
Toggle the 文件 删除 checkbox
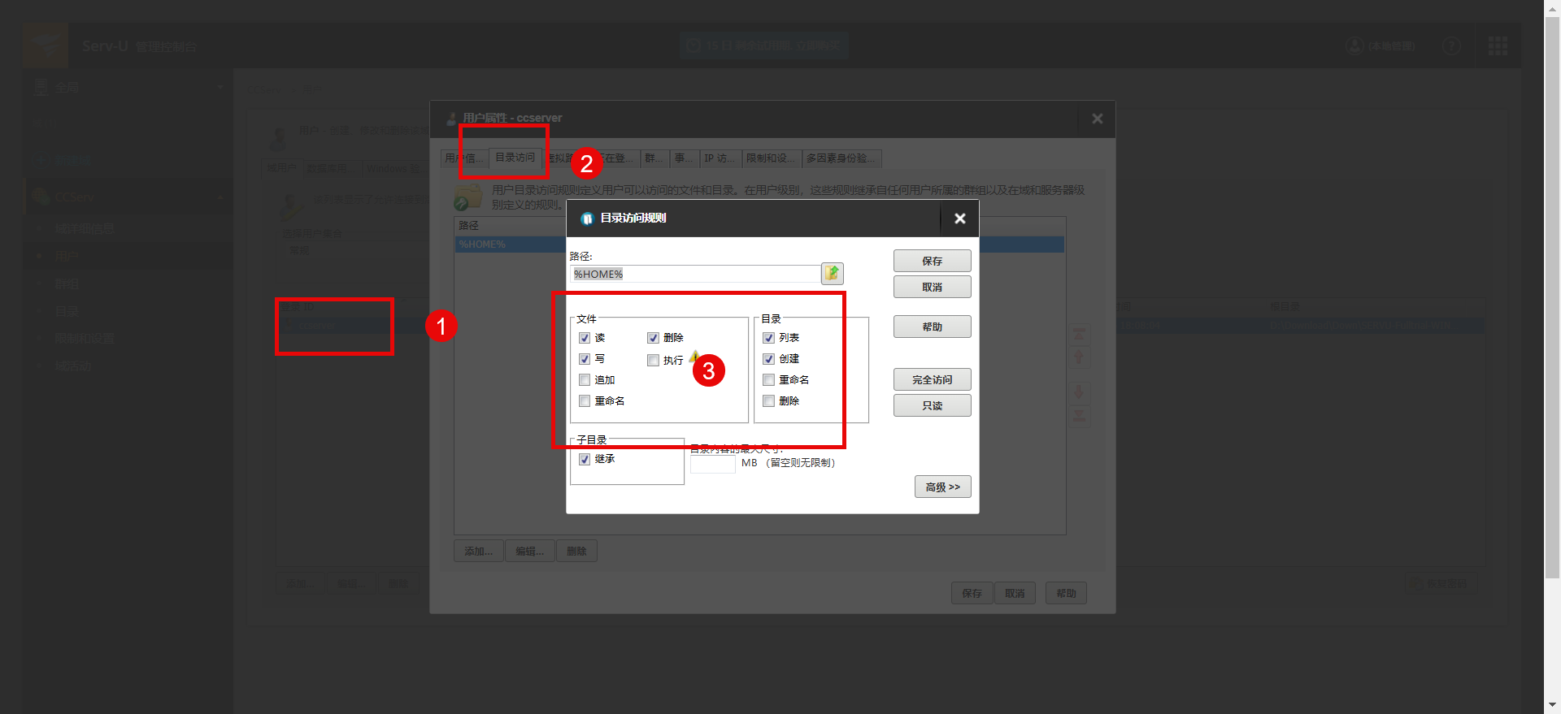(x=653, y=338)
